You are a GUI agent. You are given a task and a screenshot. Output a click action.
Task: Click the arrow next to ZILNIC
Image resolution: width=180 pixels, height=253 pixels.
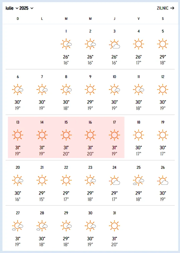pos(172,8)
